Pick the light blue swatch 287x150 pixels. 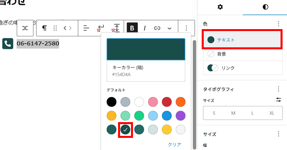tap(153, 116)
